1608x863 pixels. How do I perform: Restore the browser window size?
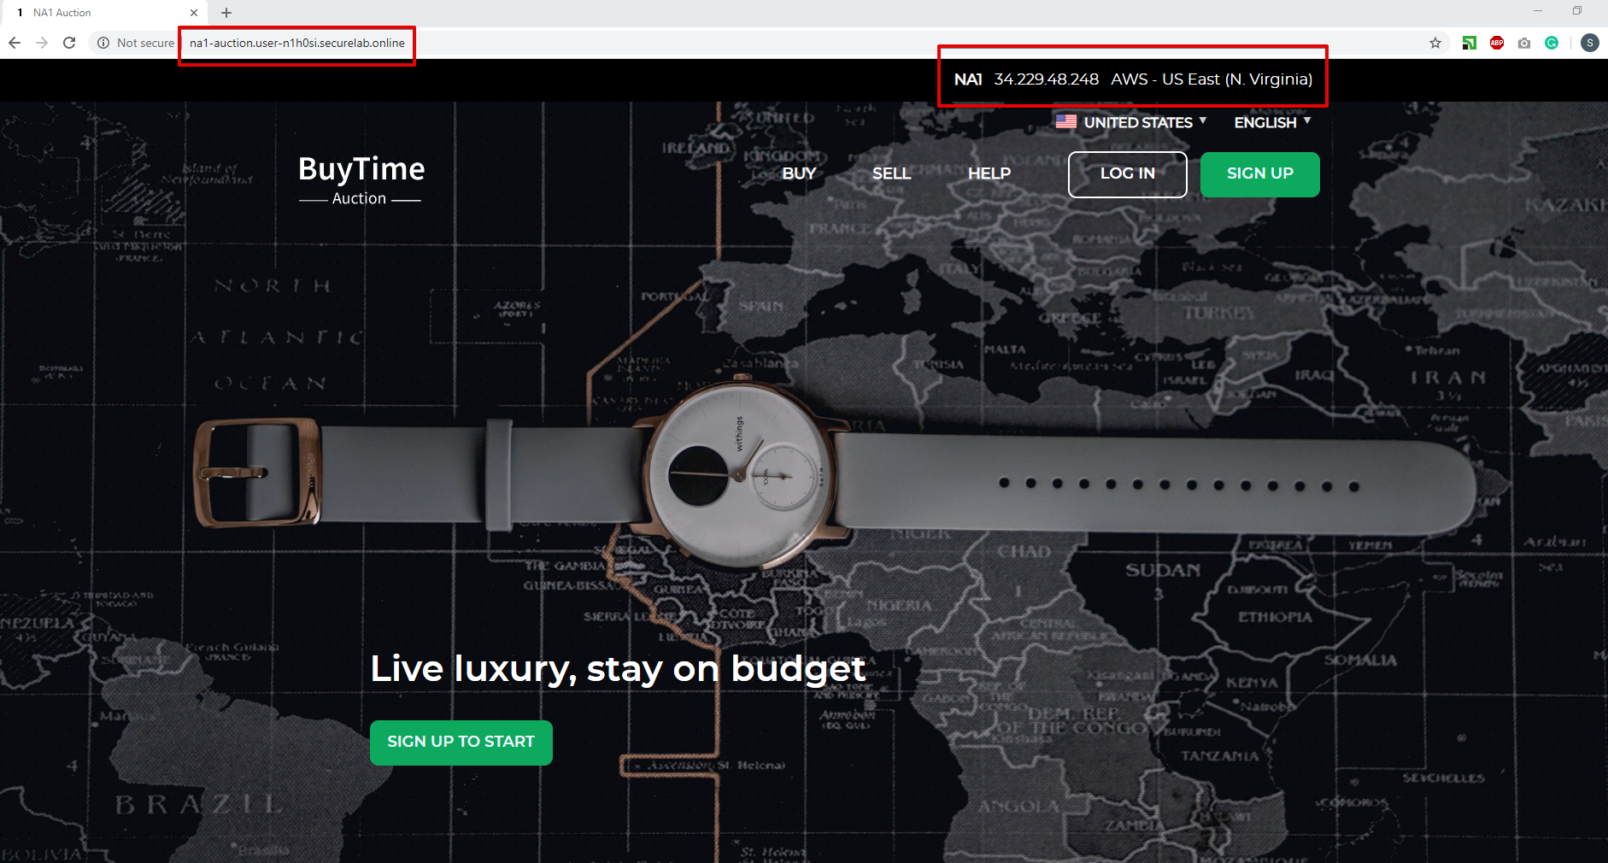(1577, 11)
